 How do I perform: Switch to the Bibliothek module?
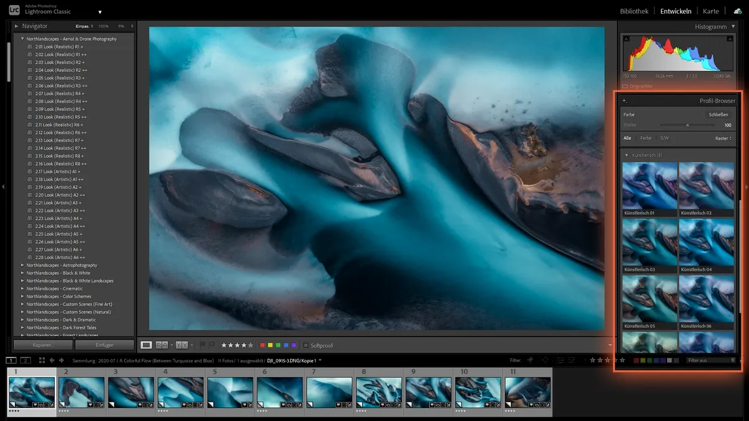coord(633,11)
